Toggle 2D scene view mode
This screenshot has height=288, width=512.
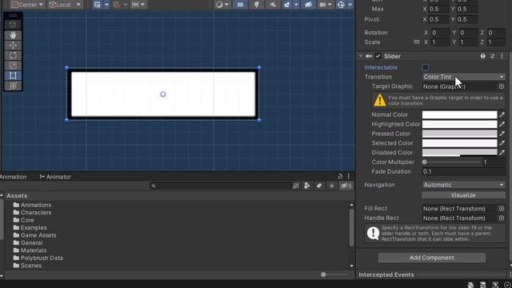[240, 5]
